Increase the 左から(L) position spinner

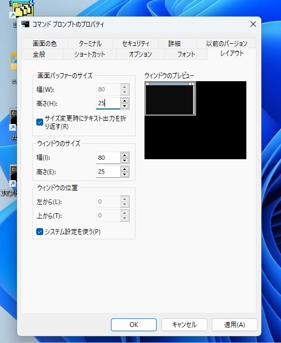point(125,199)
